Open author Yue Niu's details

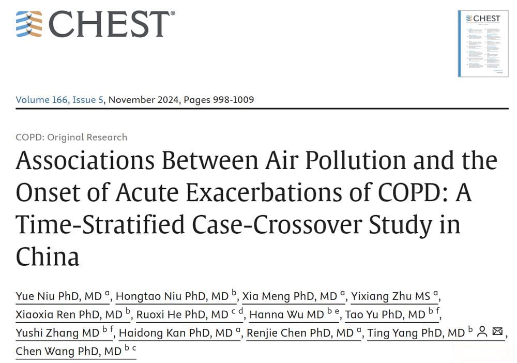pyautogui.click(x=63, y=296)
